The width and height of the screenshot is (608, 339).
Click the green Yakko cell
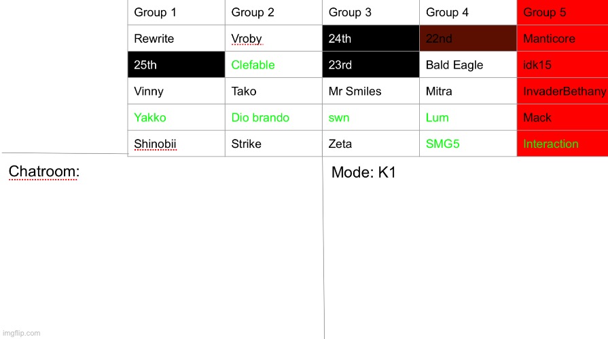coord(177,117)
